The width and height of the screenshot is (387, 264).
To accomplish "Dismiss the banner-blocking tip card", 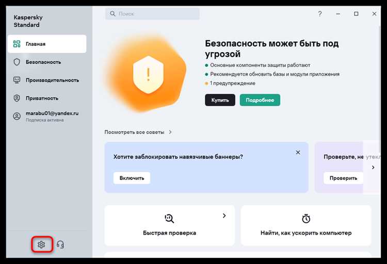I will click(x=298, y=153).
